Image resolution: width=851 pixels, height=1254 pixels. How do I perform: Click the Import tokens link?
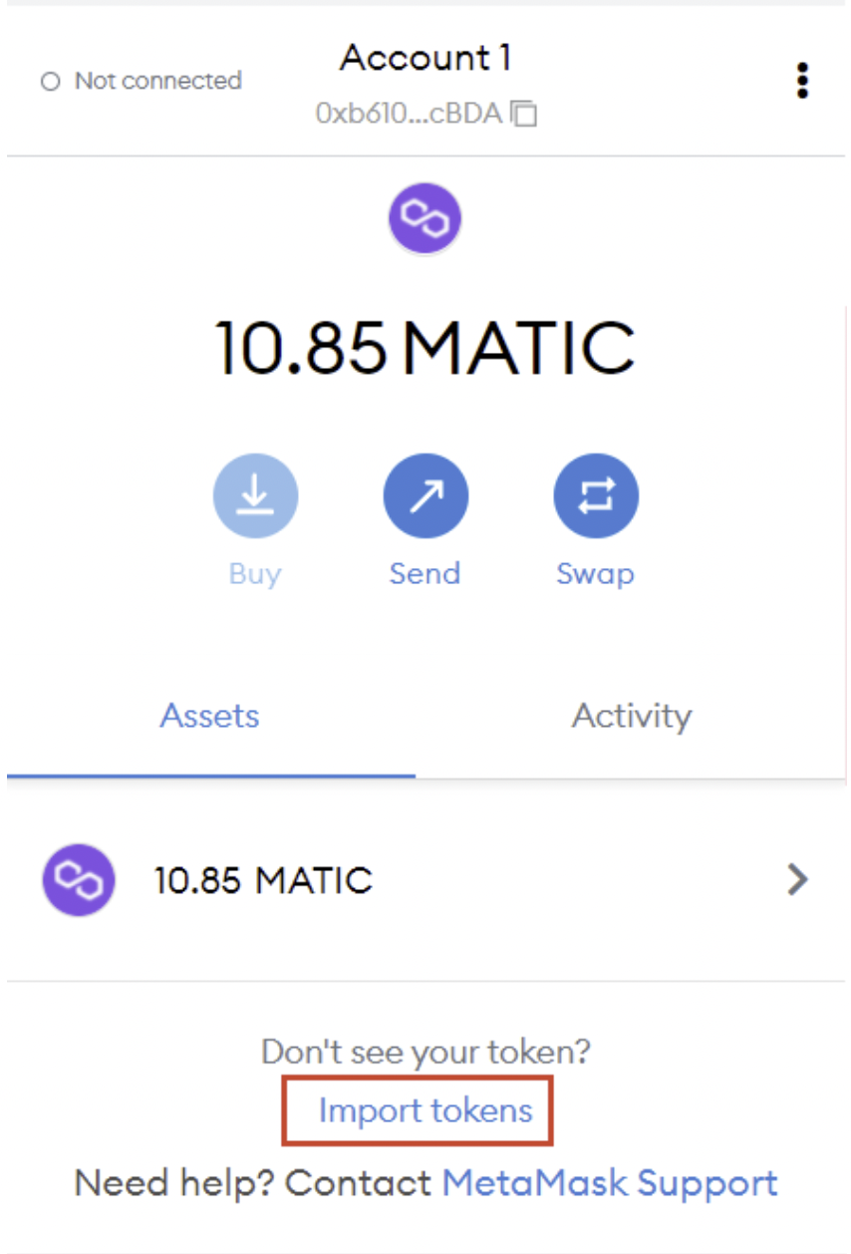425,1109
